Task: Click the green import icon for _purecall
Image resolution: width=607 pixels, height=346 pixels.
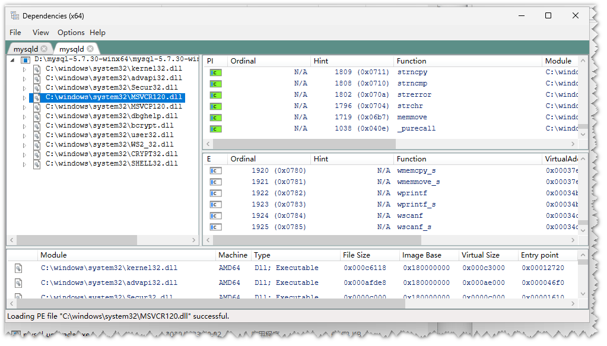Action: 215,129
